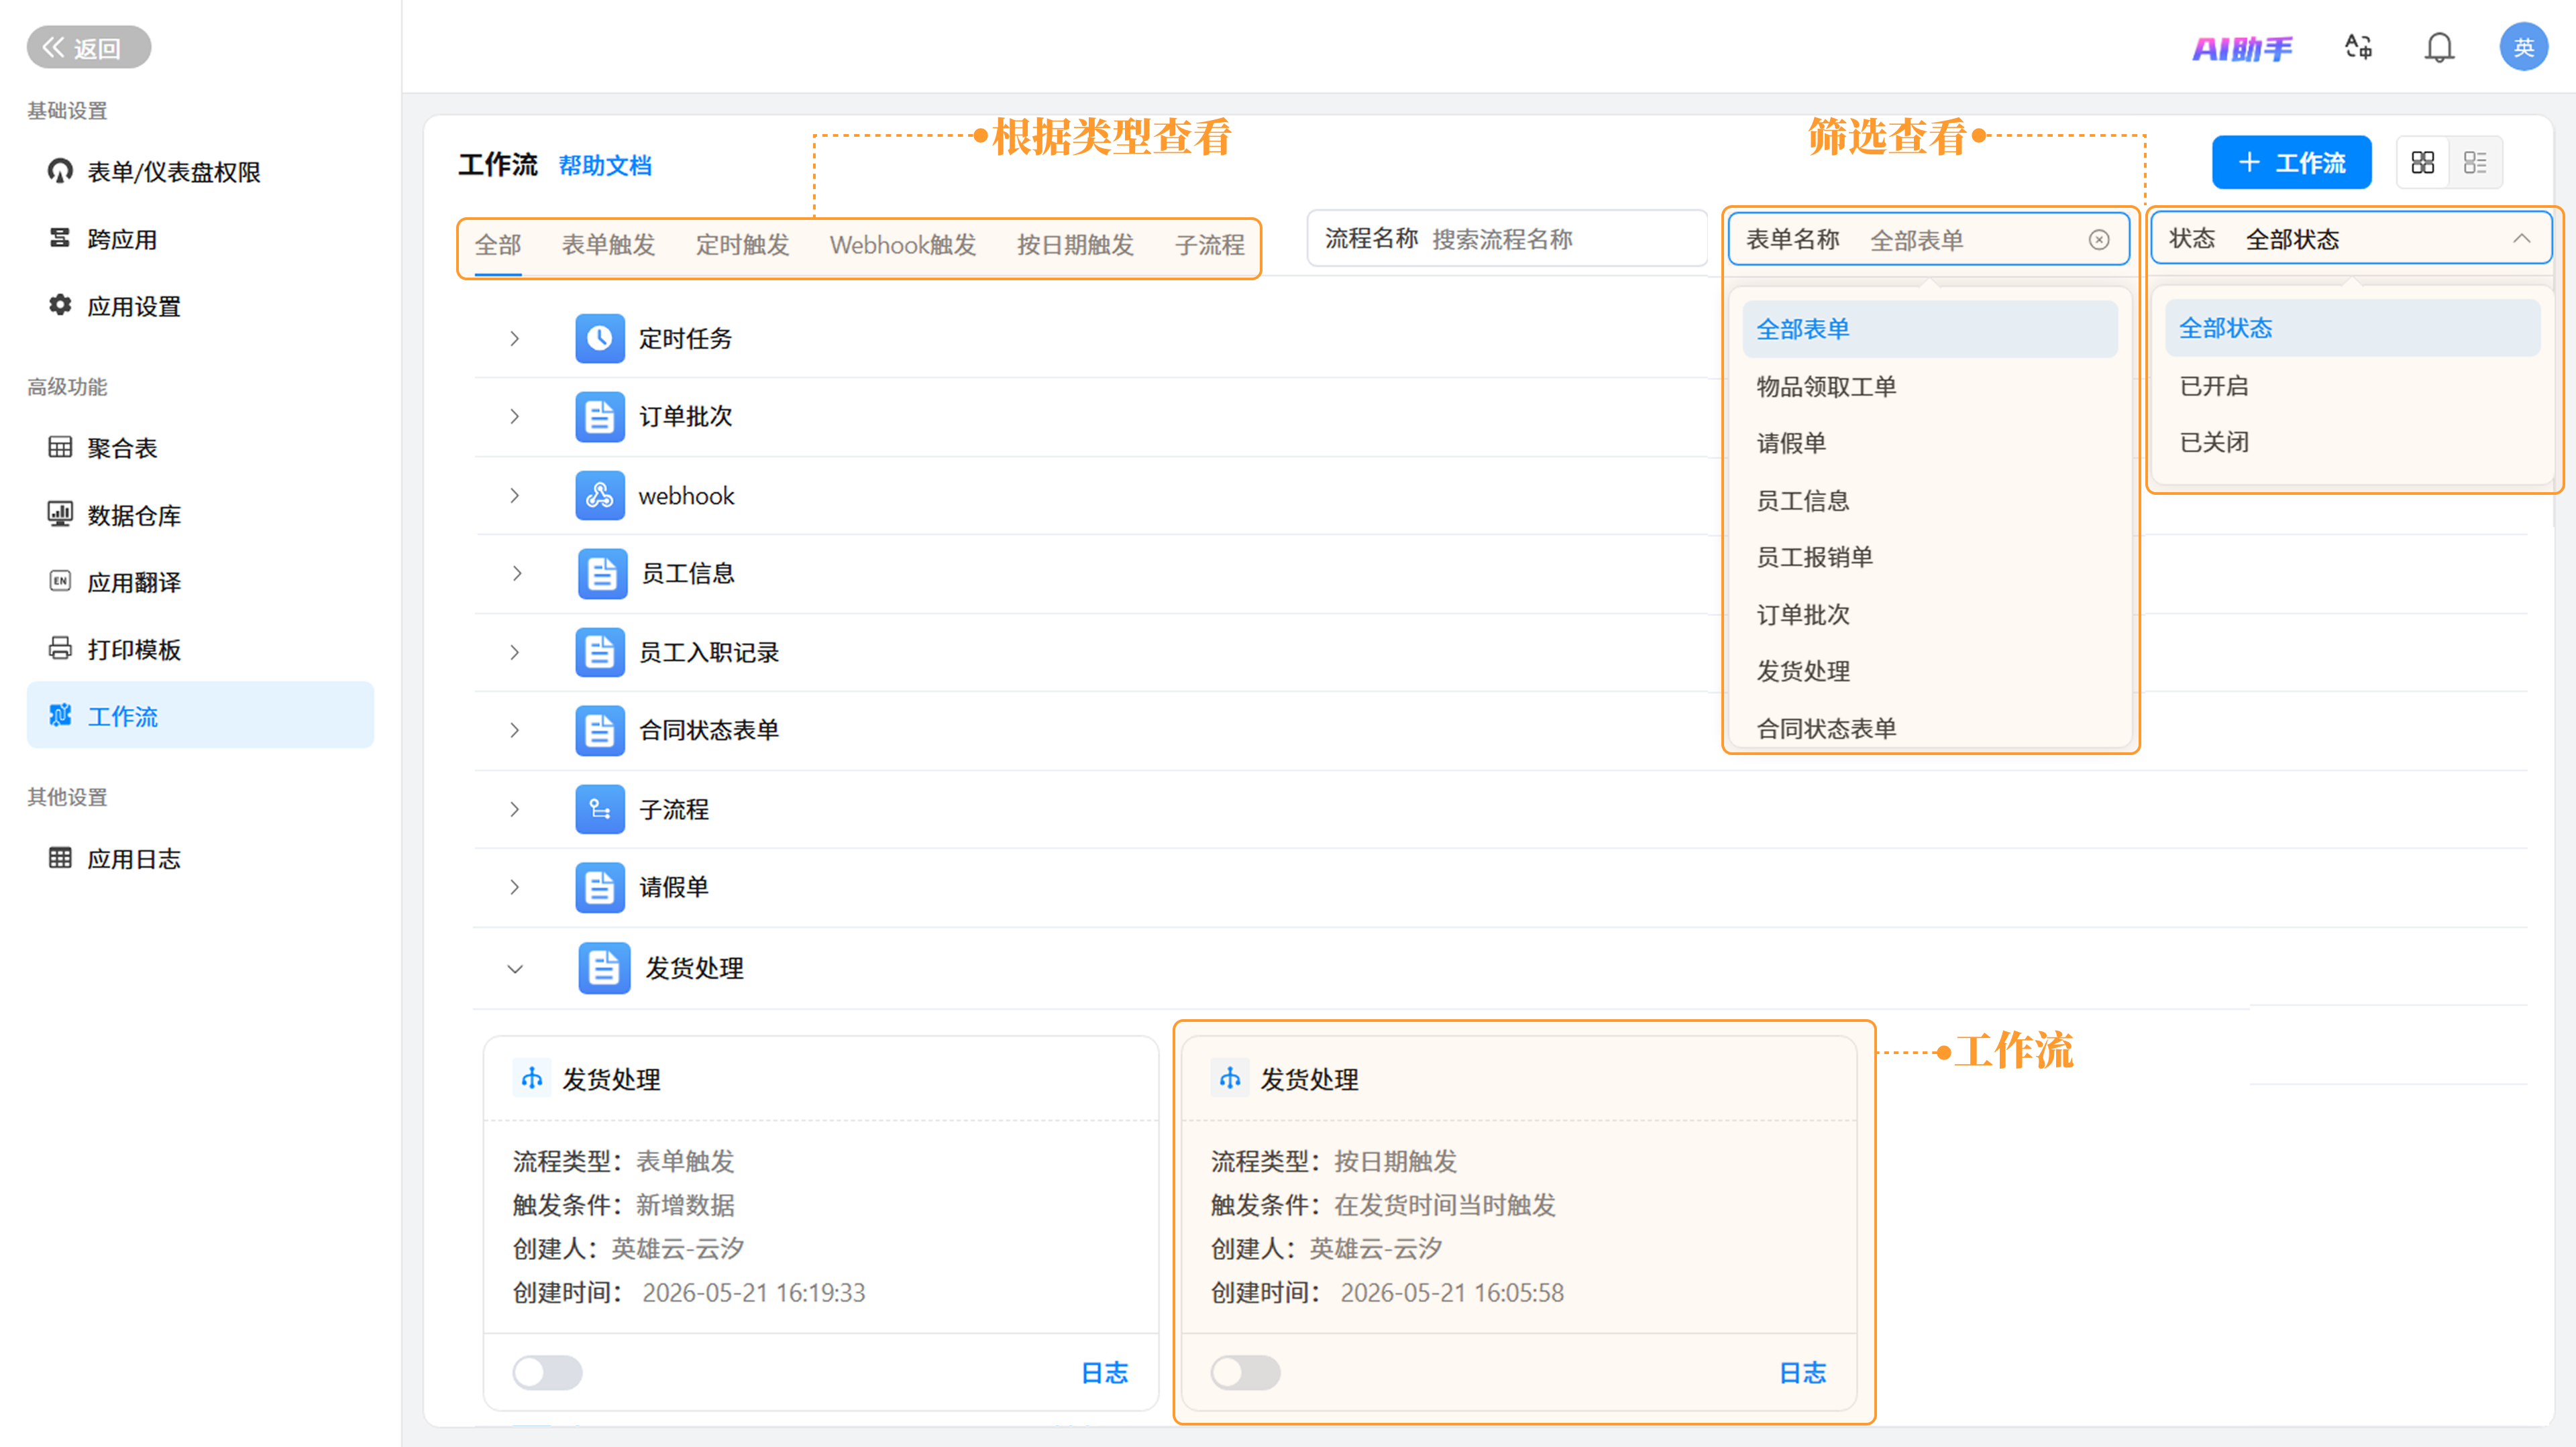Screen dimensions: 2576x1447
Task: Switch to list view
Action: (2476, 162)
